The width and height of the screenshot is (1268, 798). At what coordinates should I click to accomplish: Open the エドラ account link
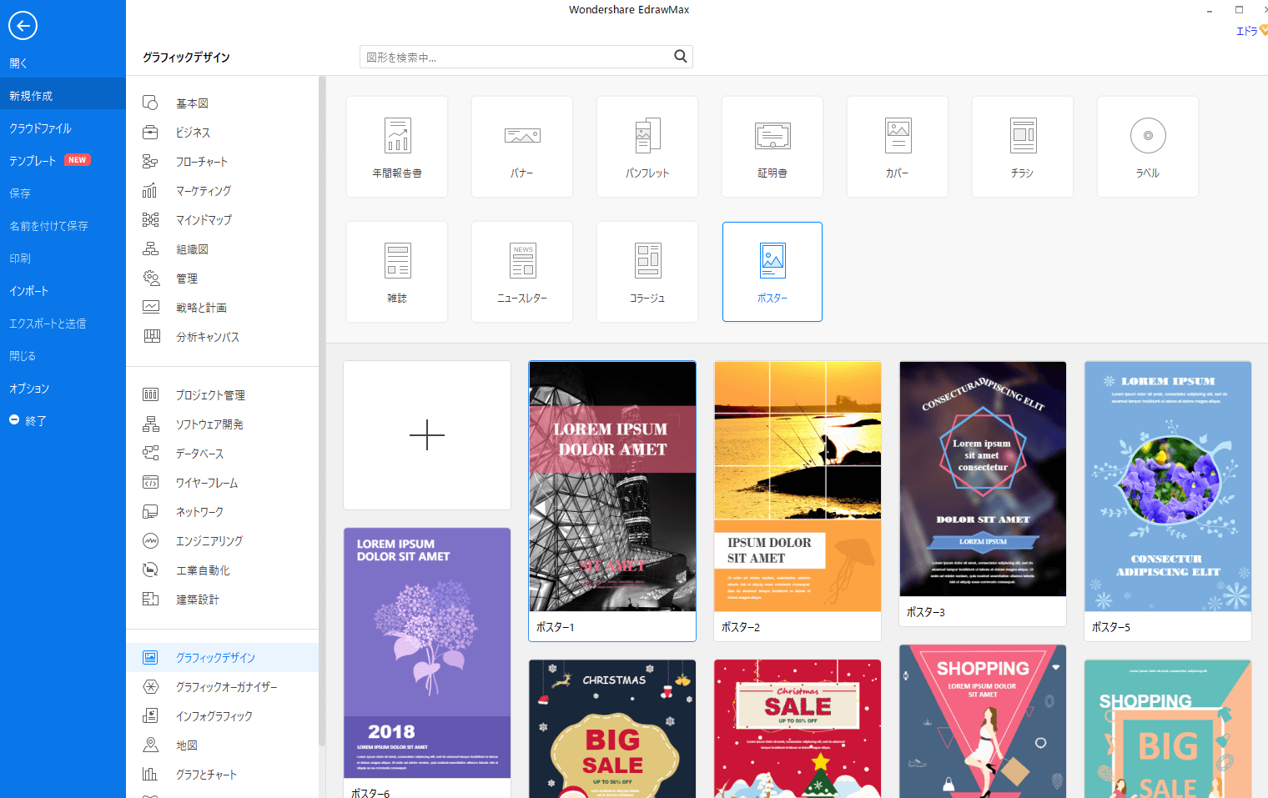point(1246,30)
